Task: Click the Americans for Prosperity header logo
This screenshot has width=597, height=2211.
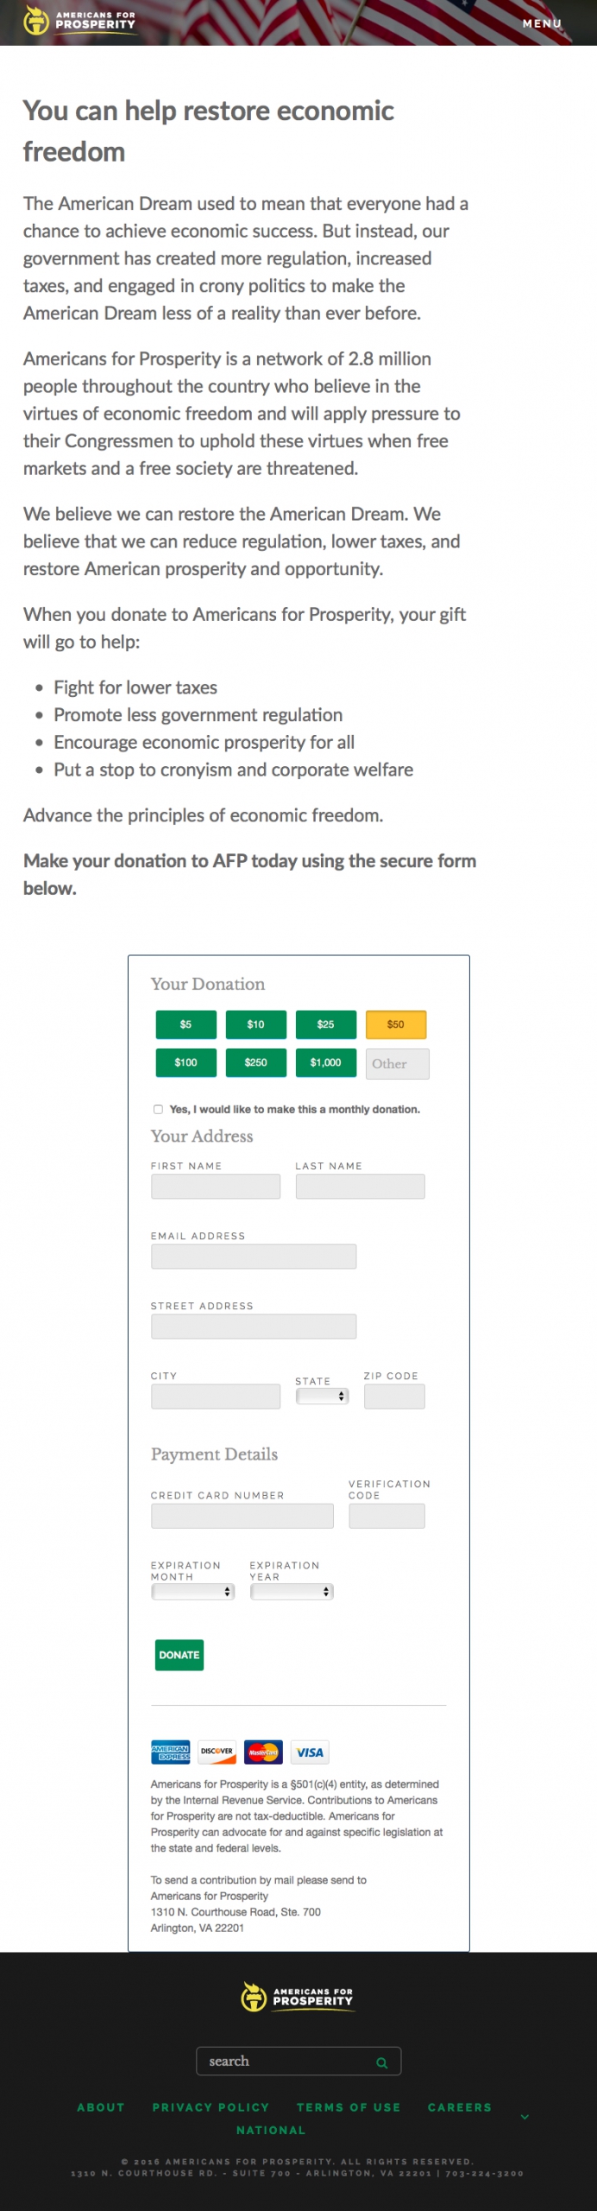Action: click(x=79, y=20)
